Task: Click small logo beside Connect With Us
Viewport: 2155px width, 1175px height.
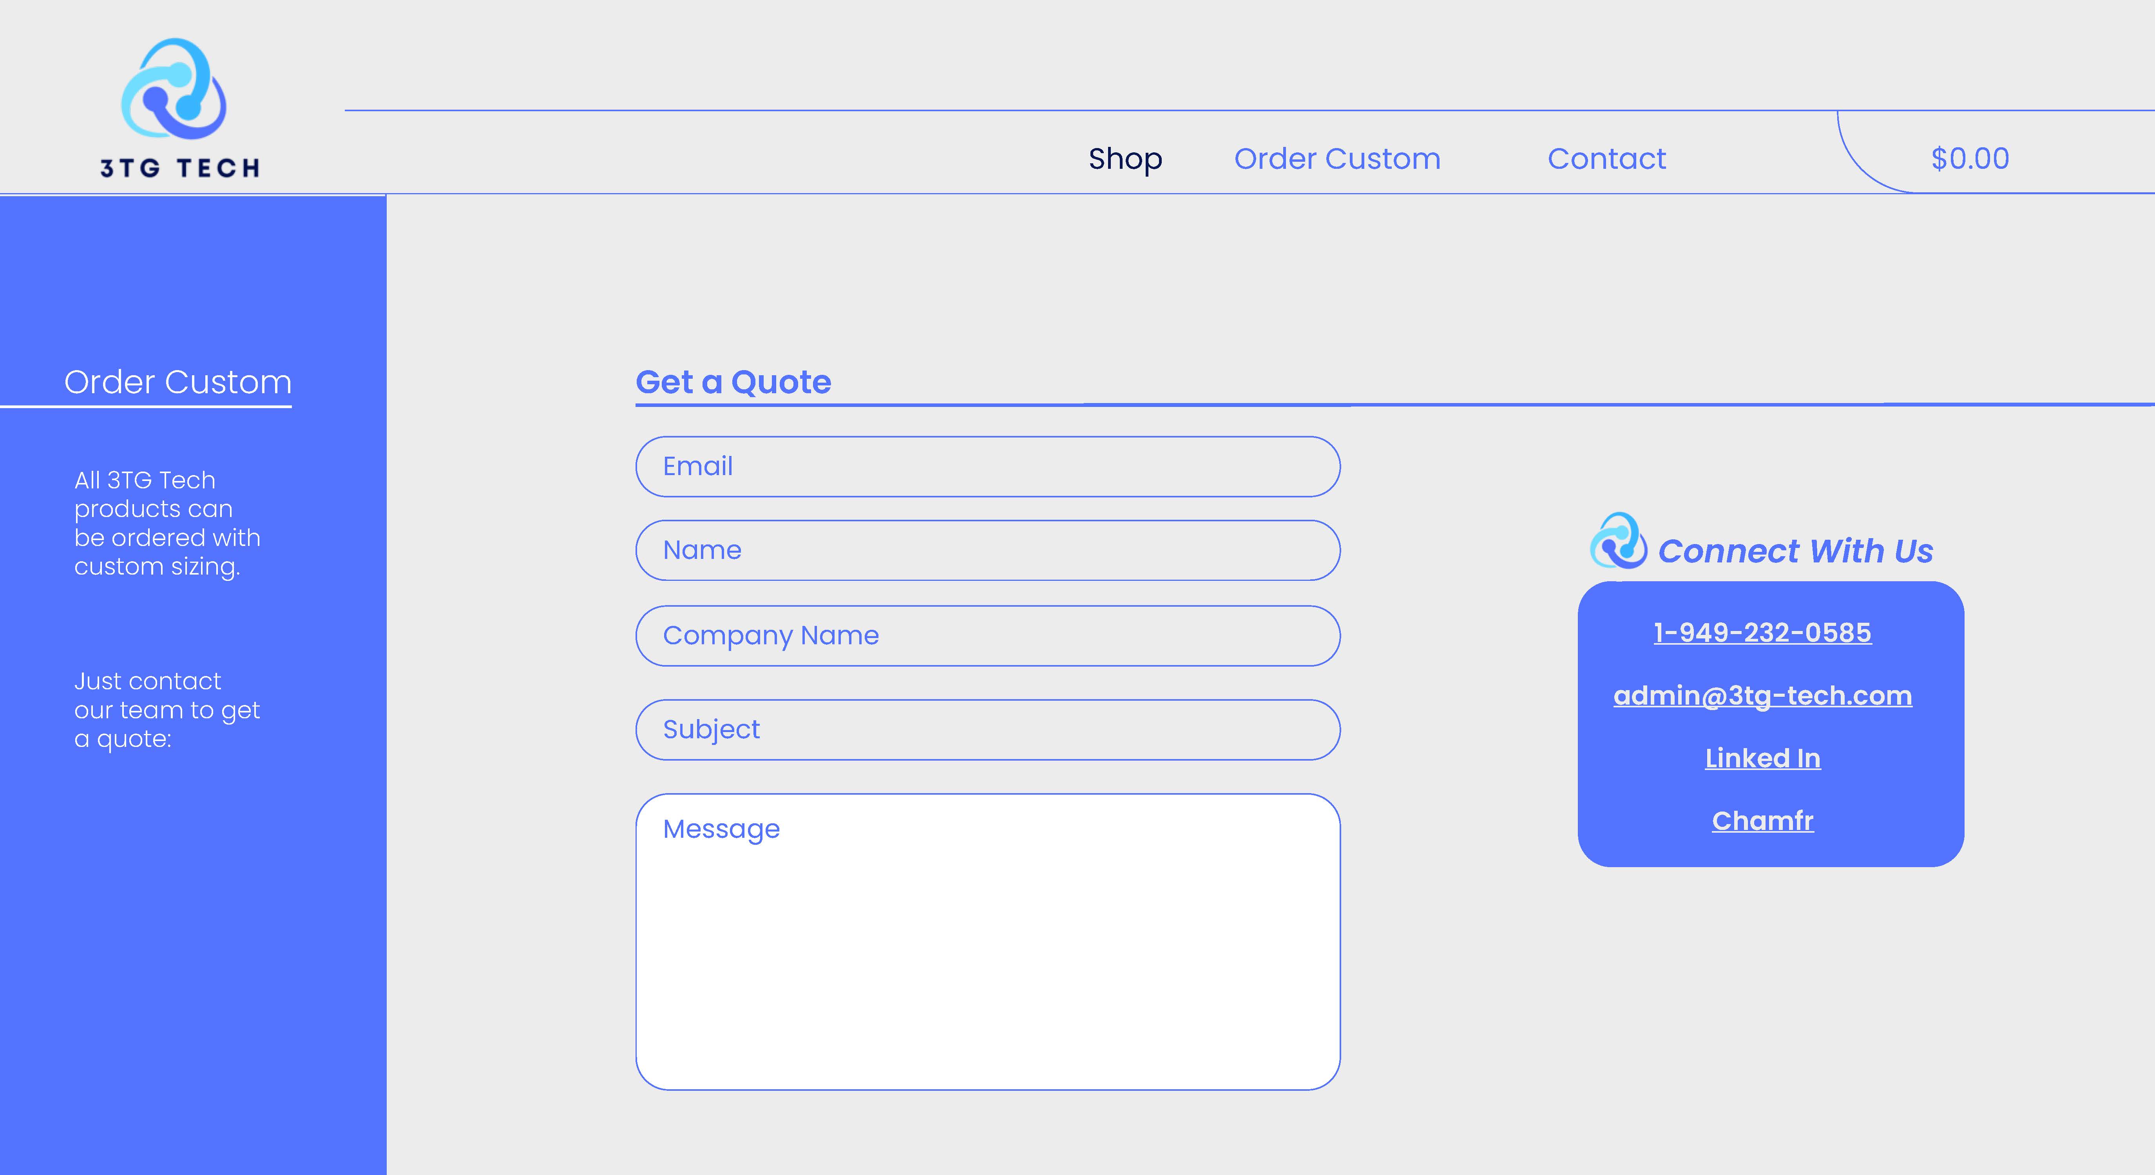Action: (1618, 541)
